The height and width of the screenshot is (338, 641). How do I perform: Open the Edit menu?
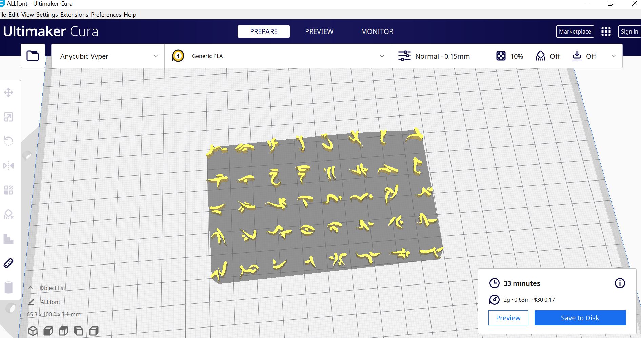[14, 15]
